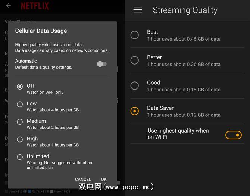Choose Best streaming quality radio
Viewport: 250px width, 196px height.
pyautogui.click(x=135, y=35)
